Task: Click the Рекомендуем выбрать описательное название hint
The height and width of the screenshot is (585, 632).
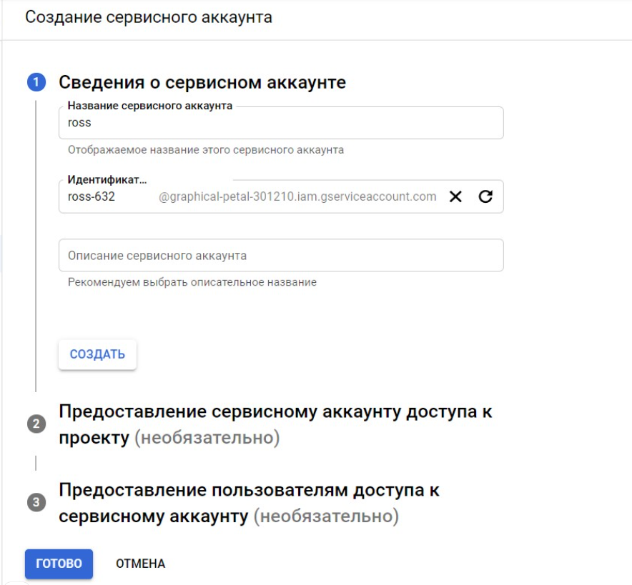Action: click(x=192, y=282)
